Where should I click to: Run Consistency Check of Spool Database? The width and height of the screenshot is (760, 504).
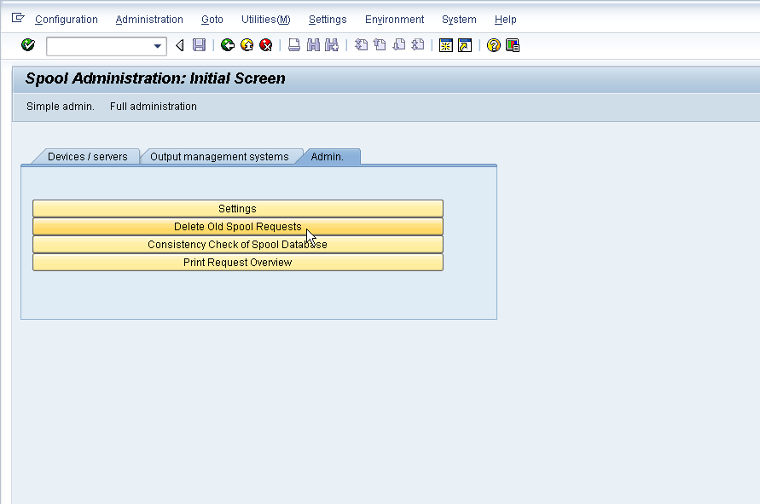tap(237, 244)
